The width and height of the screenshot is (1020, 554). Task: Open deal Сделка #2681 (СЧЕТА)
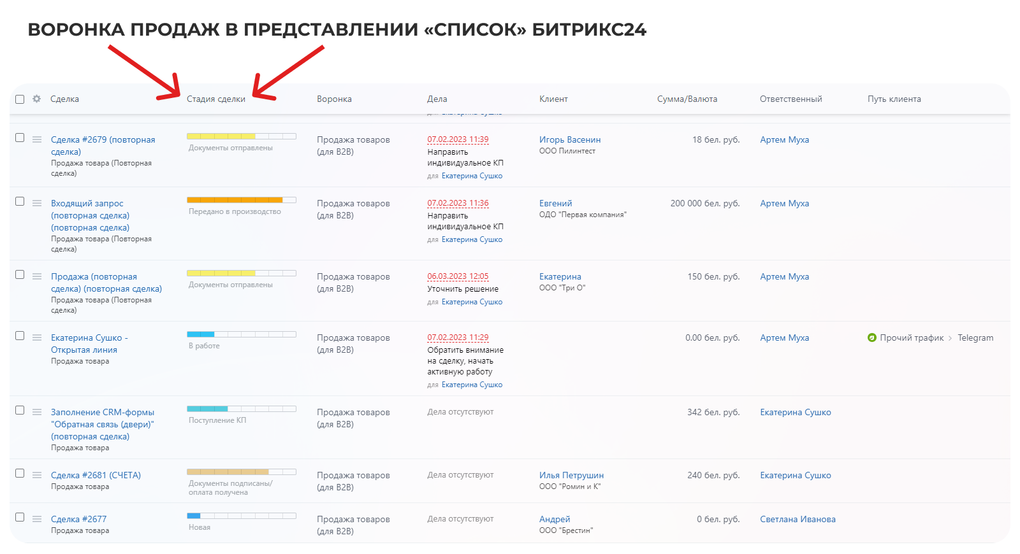click(x=96, y=475)
